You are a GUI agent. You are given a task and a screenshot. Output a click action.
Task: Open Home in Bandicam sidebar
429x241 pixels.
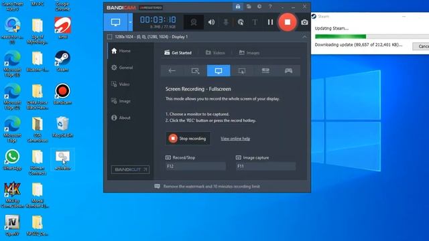pos(121,51)
